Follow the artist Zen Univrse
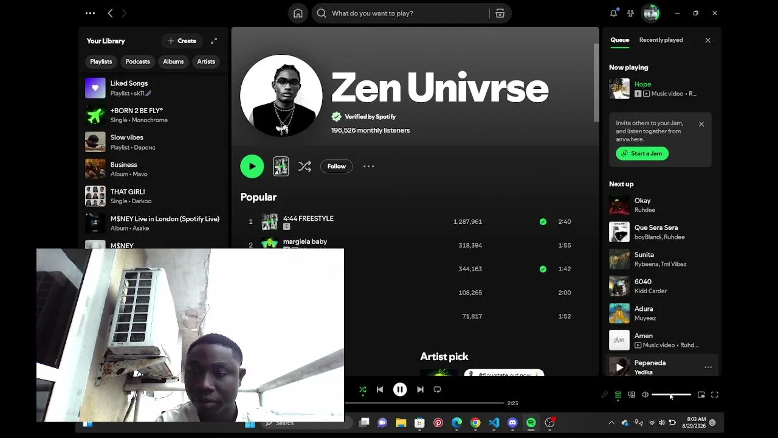The height and width of the screenshot is (438, 778). (337, 166)
